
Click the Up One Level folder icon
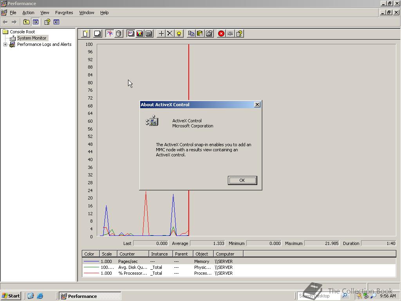[x=26, y=22]
